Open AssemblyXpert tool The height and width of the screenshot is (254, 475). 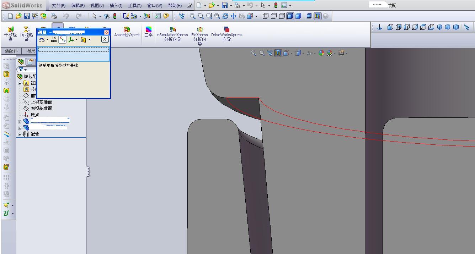pyautogui.click(x=127, y=32)
